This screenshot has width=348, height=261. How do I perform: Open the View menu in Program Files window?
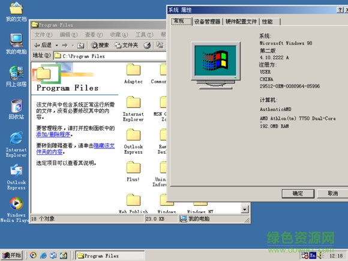coord(94,35)
